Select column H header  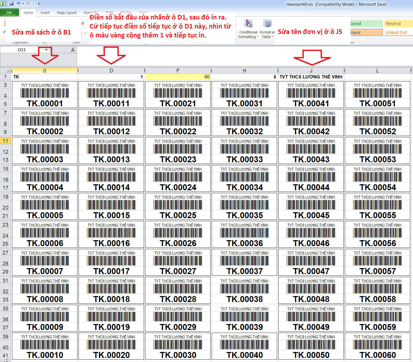244,71
